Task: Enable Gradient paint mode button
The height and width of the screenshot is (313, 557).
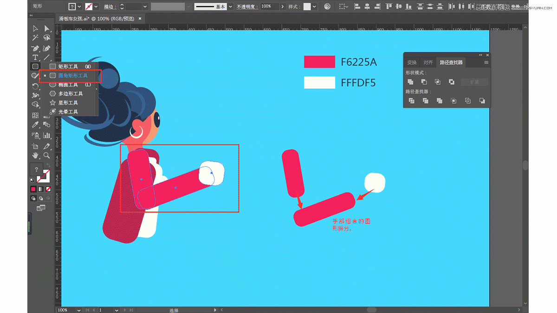Action: pos(41,189)
